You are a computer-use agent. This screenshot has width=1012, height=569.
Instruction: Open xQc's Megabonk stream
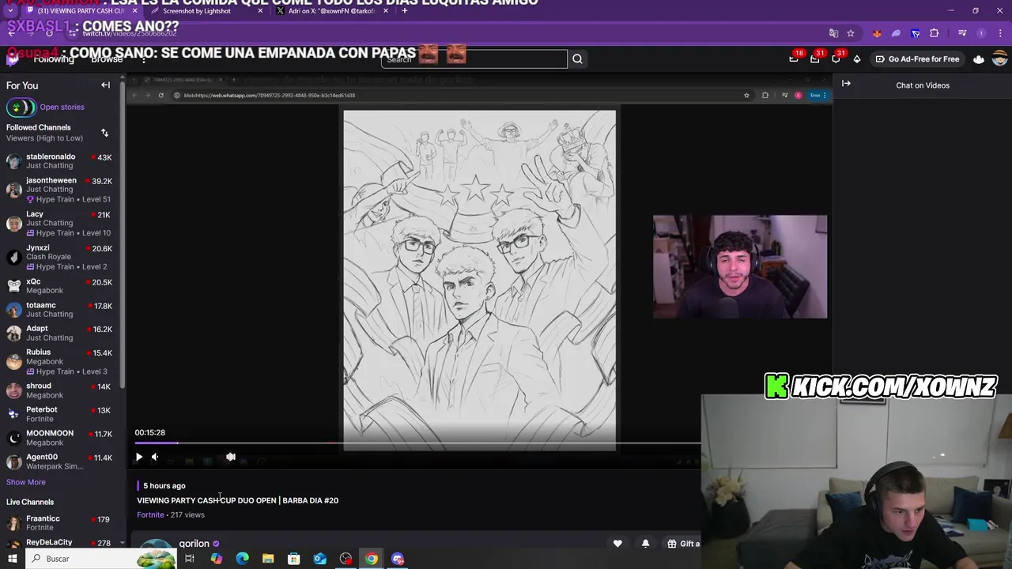pyautogui.click(x=59, y=286)
